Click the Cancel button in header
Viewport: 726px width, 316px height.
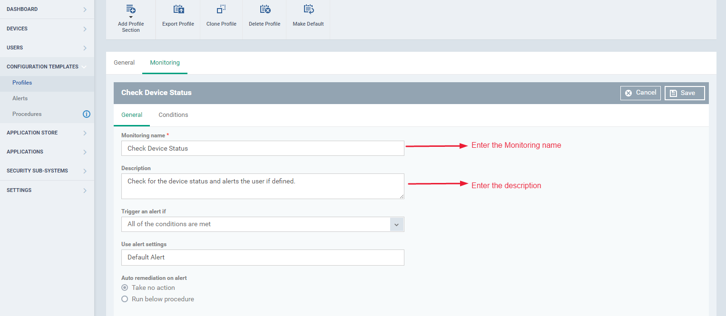click(640, 93)
